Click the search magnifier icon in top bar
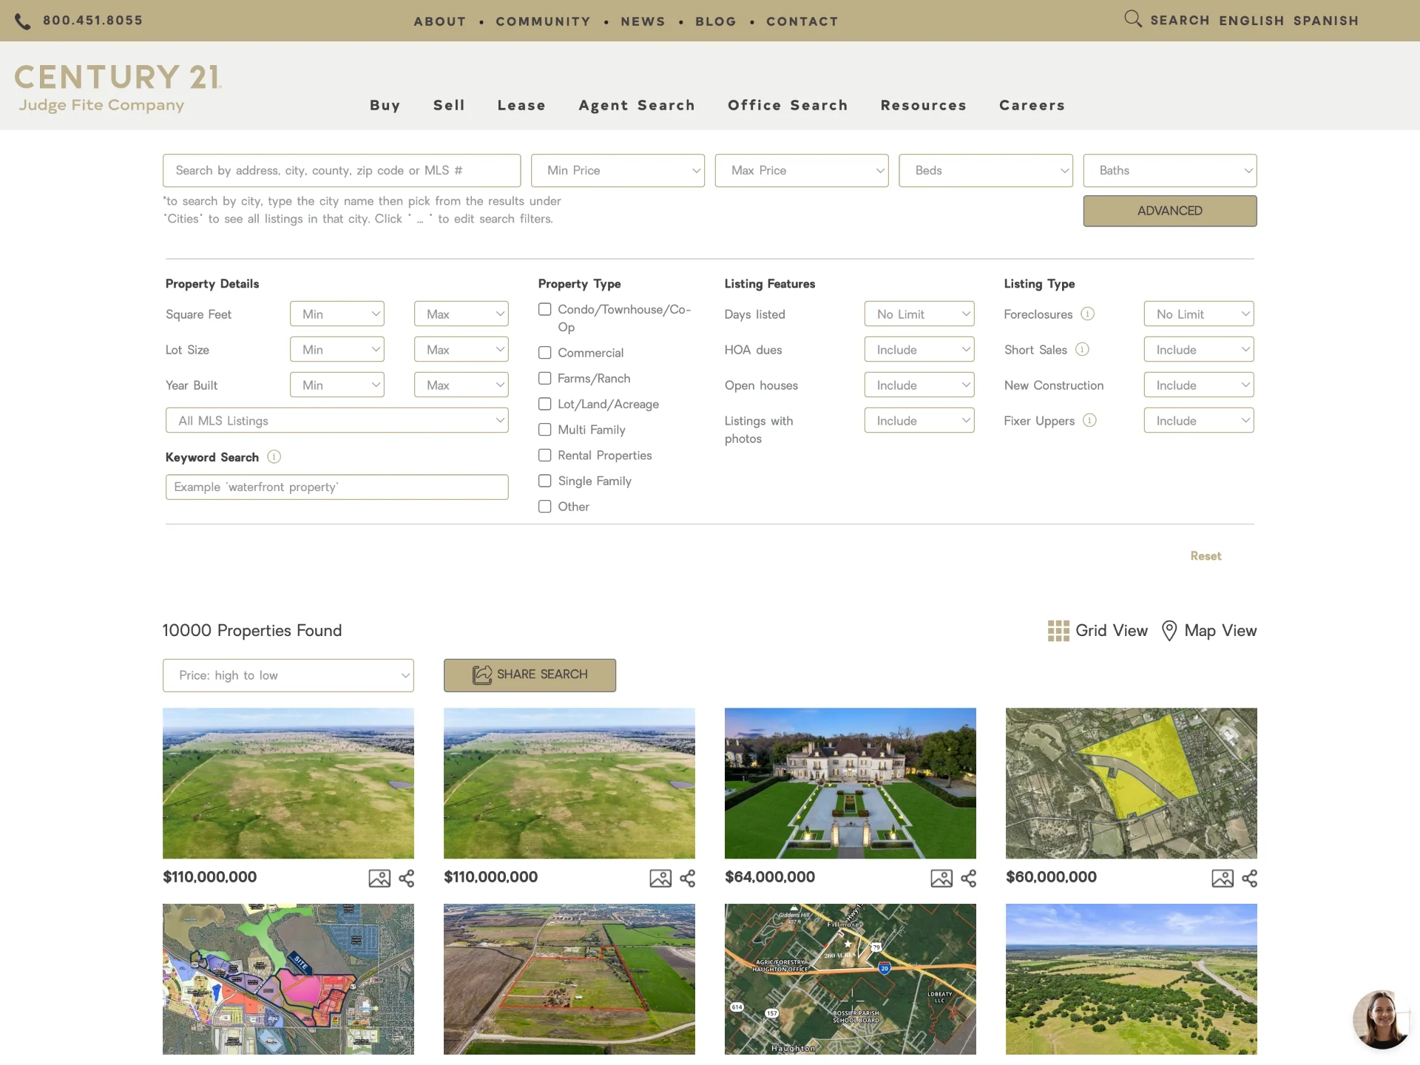1420x1065 pixels. click(x=1132, y=19)
